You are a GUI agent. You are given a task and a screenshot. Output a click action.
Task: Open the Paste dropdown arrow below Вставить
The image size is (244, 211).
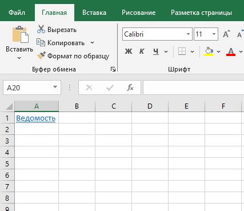click(19, 58)
